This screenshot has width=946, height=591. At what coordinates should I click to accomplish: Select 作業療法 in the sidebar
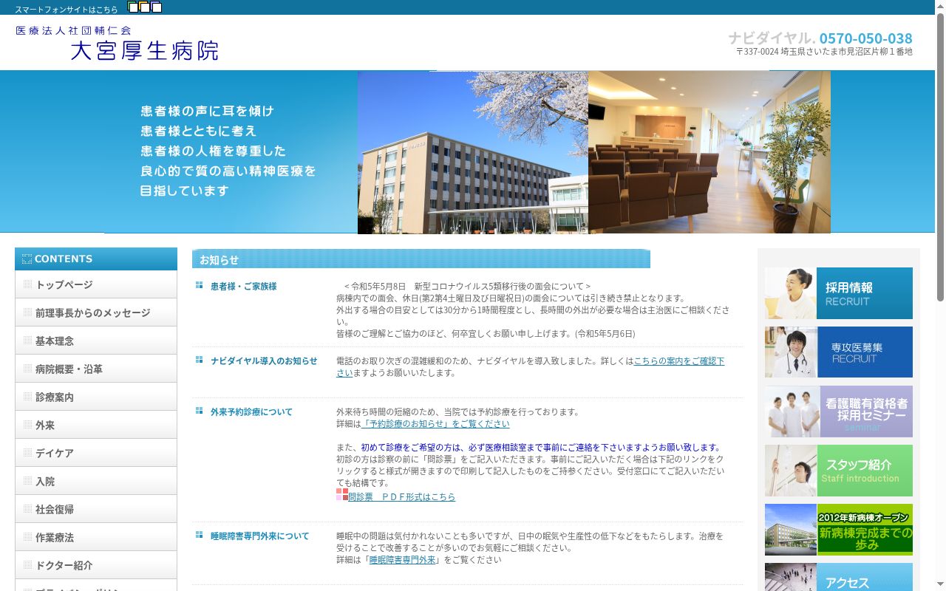click(96, 537)
